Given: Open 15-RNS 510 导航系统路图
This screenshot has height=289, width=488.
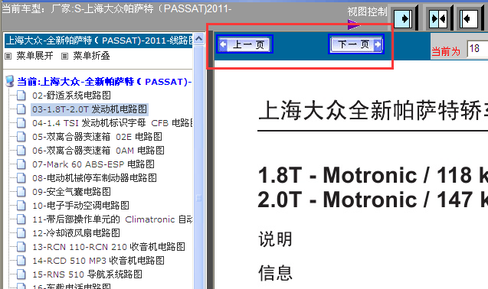Looking at the screenshot, I should pyautogui.click(x=87, y=274).
